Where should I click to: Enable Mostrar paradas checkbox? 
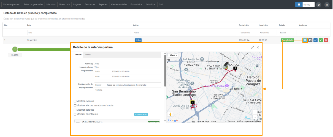point(75,110)
